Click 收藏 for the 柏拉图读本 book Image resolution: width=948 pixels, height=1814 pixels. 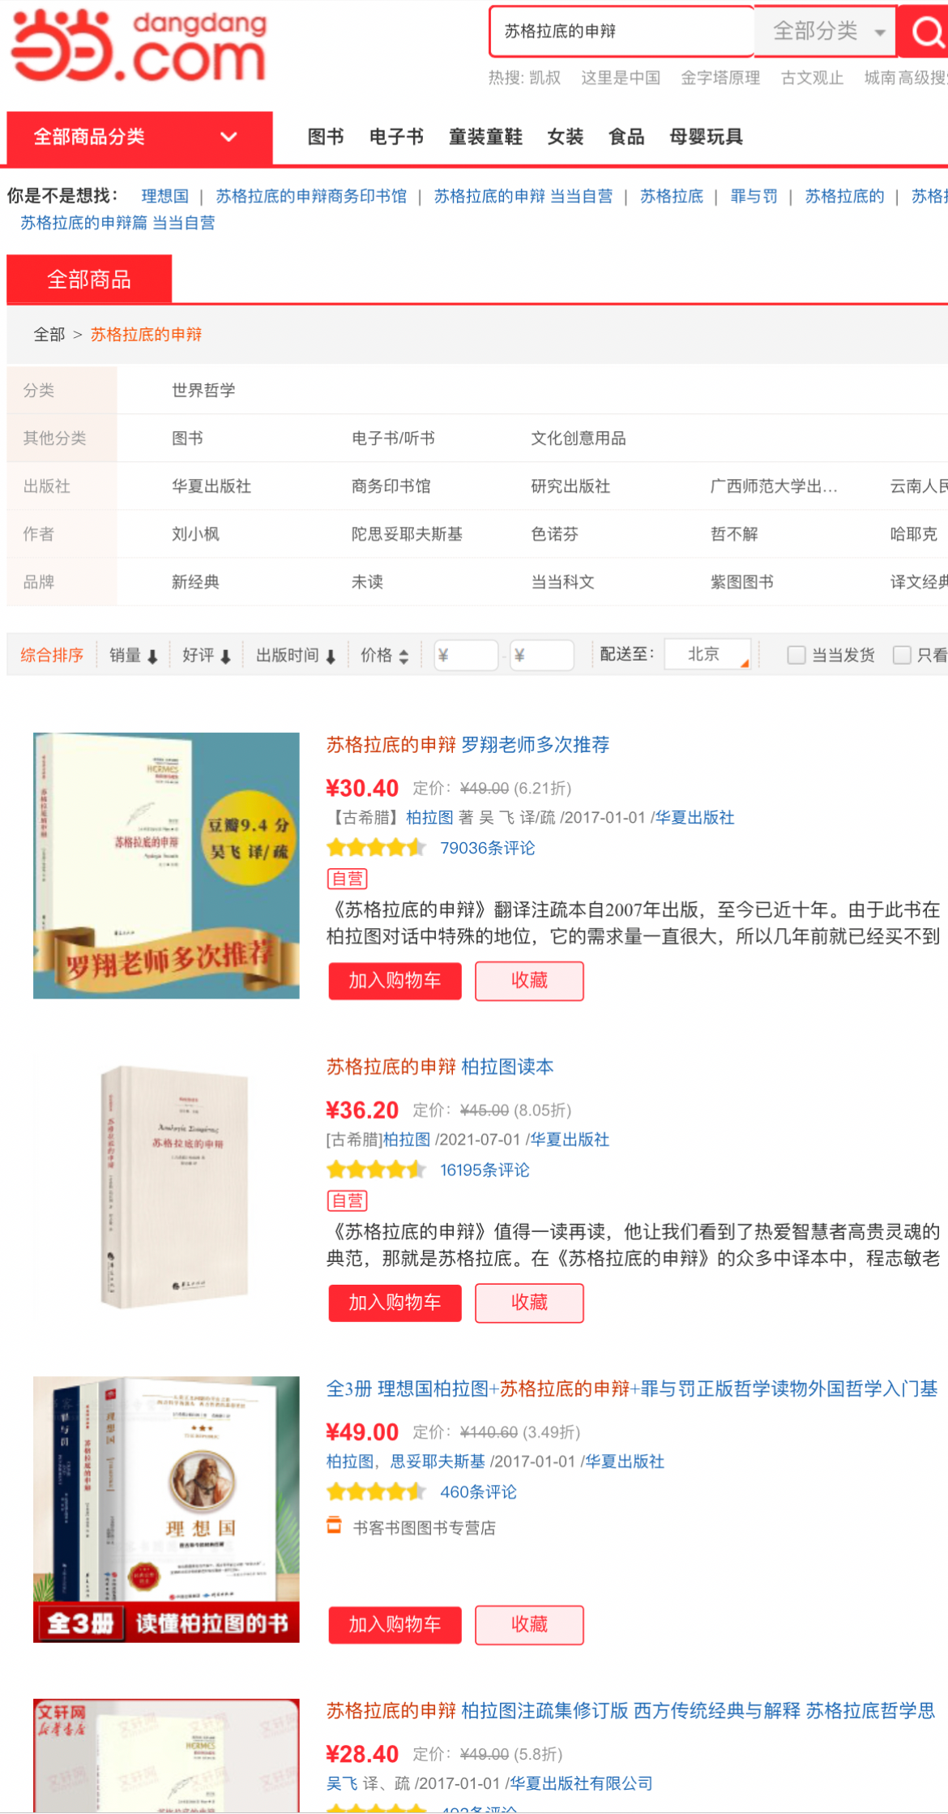pos(529,1303)
